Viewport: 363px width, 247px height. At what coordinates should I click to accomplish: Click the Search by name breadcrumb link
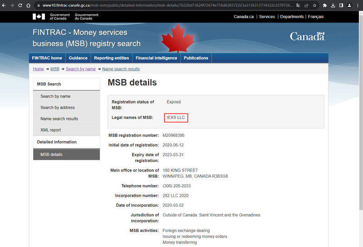(81, 69)
